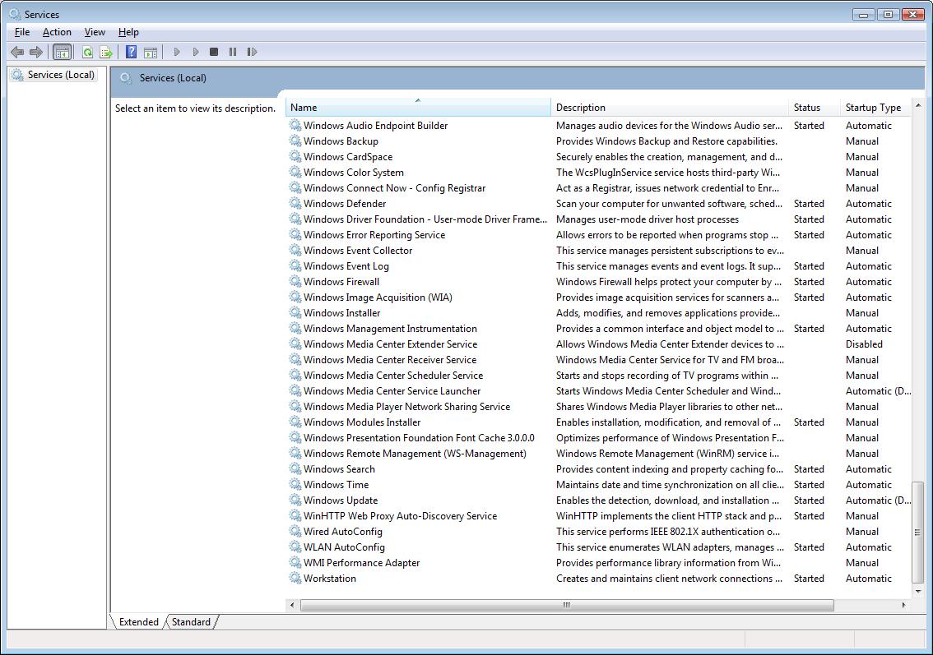Click gear icon beside Windows Time
Viewport: 933px width, 655px height.
(295, 484)
